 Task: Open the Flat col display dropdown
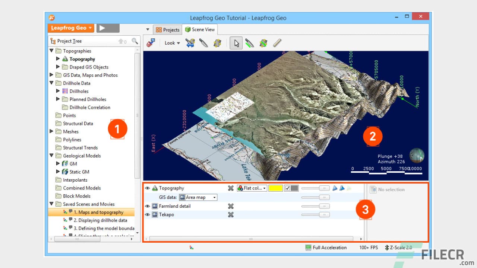tap(252, 188)
